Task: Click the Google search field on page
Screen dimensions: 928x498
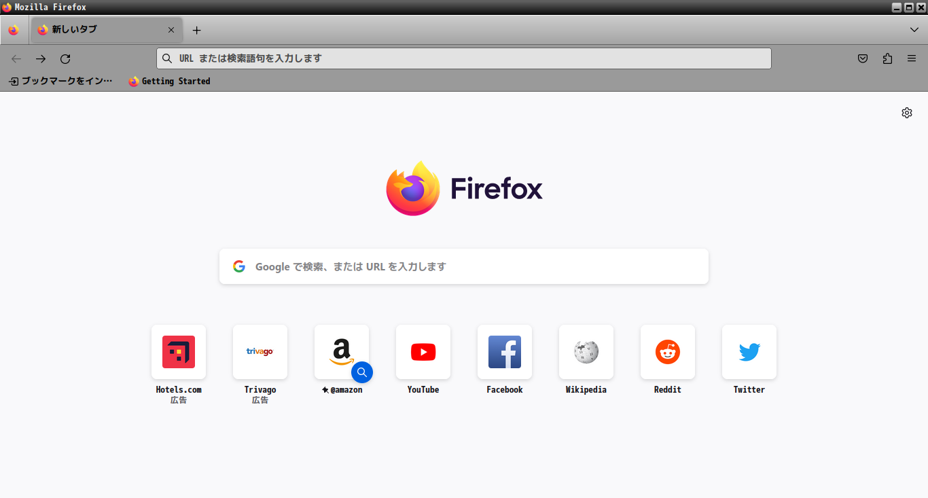Action: click(x=464, y=266)
